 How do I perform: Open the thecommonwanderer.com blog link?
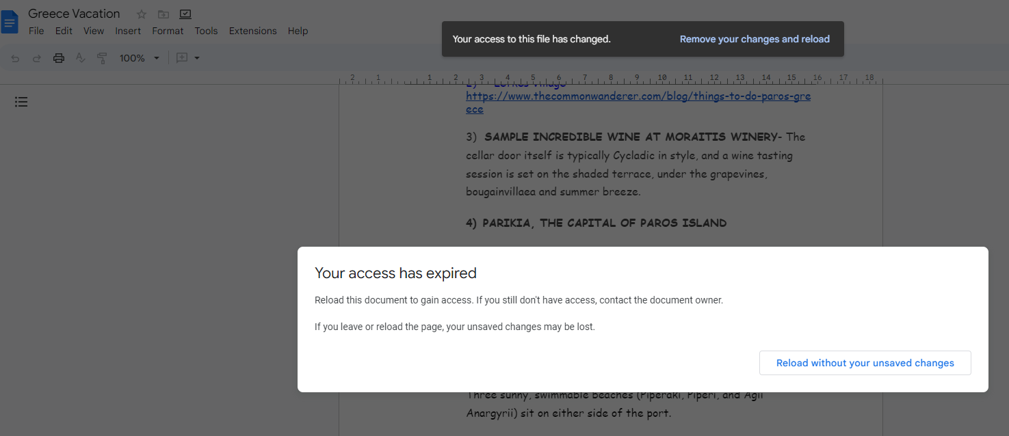[x=638, y=96]
